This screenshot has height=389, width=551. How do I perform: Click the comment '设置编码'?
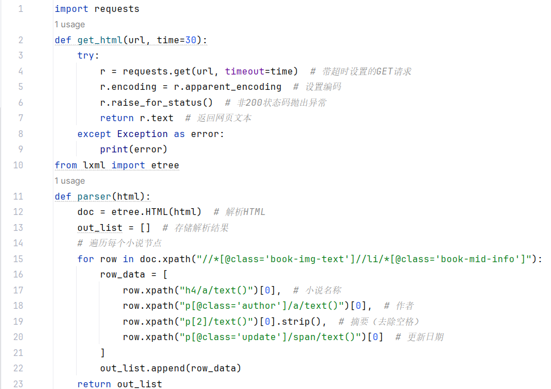click(x=318, y=87)
